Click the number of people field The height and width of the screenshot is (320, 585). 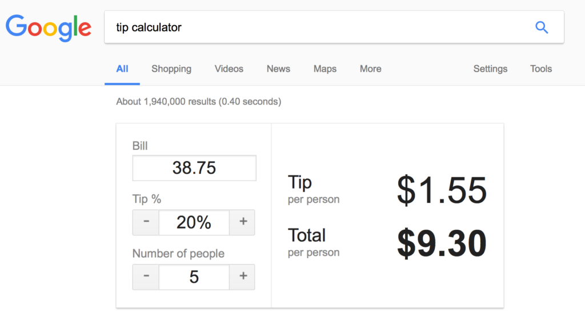pos(194,277)
